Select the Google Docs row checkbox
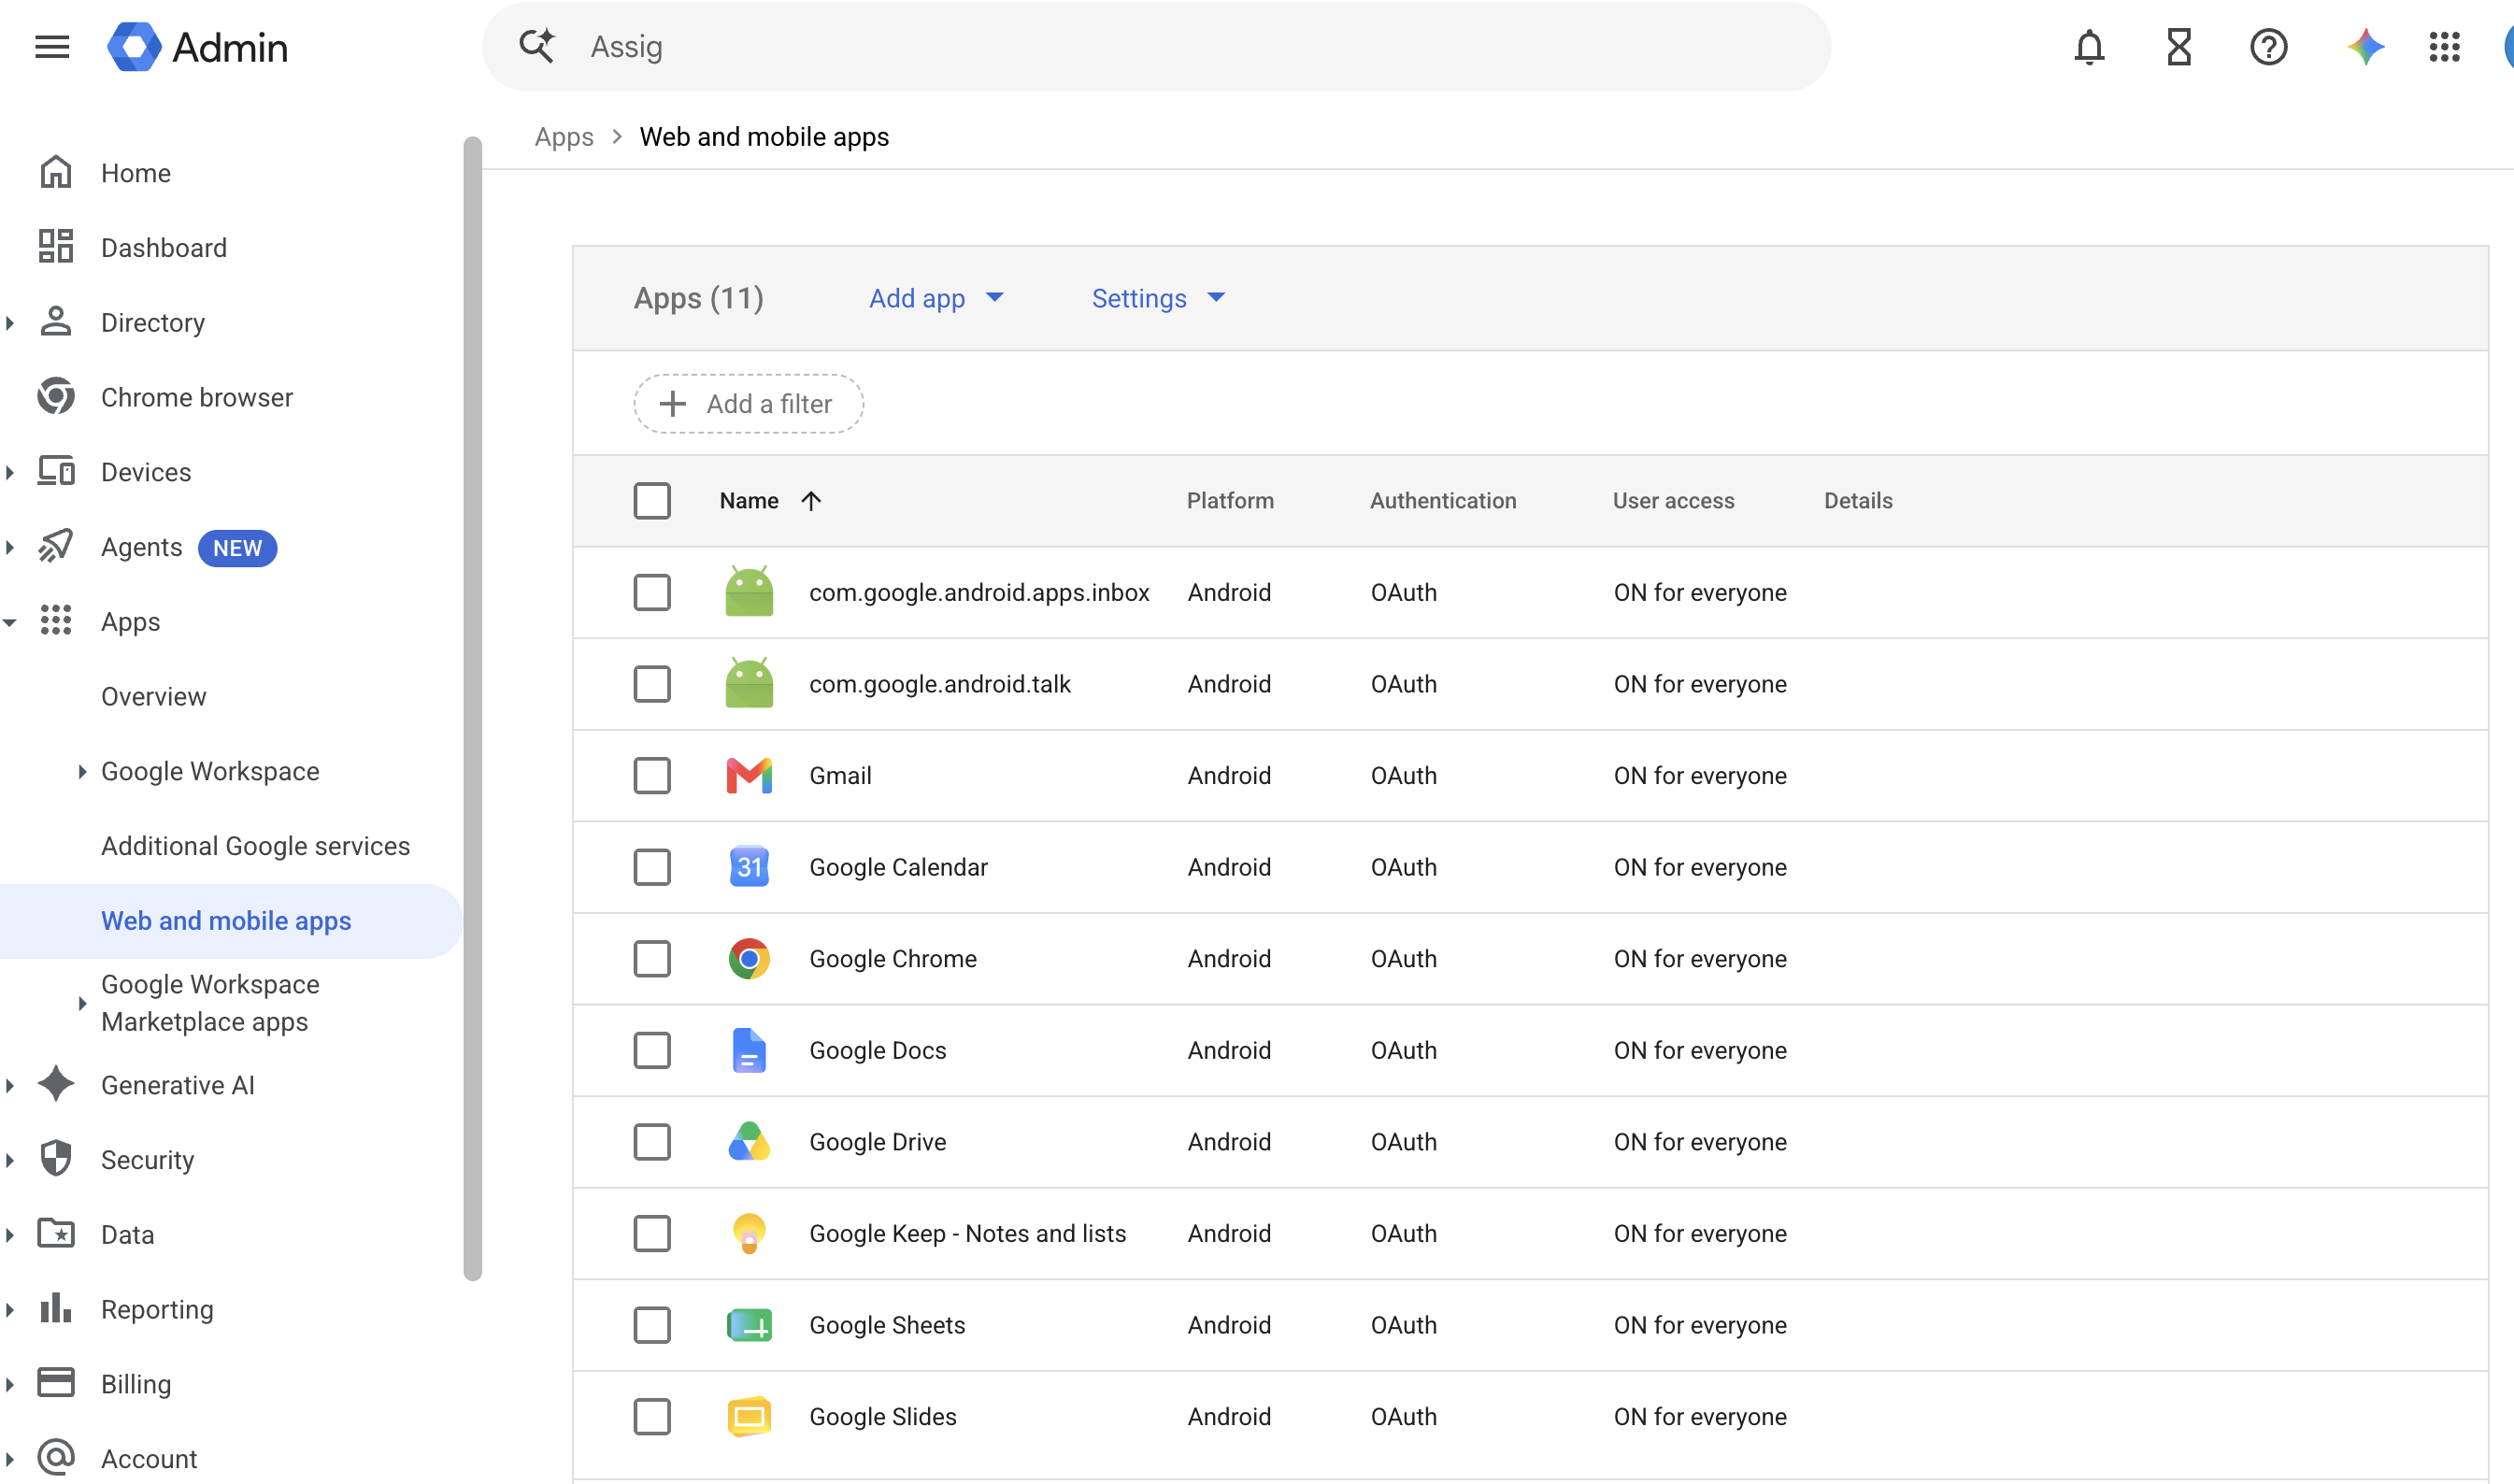Screen dimensions: 2514x1484 [x=652, y=1050]
